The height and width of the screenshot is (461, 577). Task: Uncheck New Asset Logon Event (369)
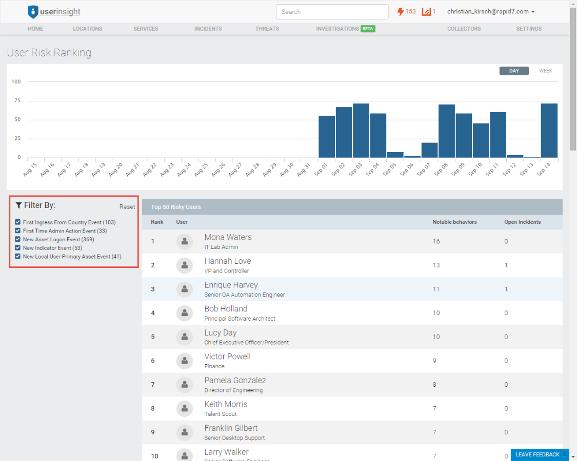coord(17,239)
